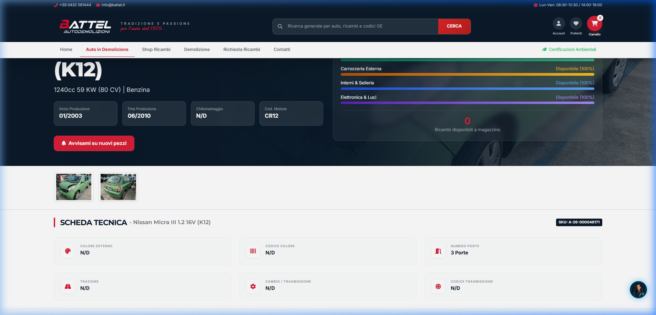The height and width of the screenshot is (315, 656).
Task: Click the info@battel.it email link
Action: click(x=113, y=5)
